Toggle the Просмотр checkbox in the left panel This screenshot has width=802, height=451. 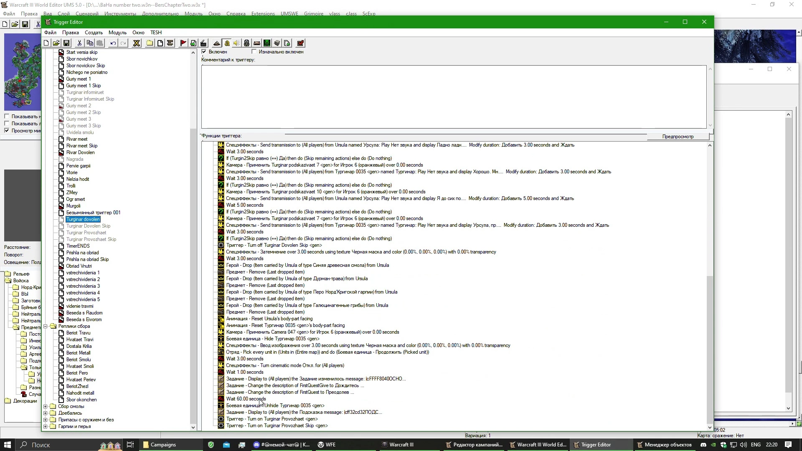pyautogui.click(x=7, y=131)
